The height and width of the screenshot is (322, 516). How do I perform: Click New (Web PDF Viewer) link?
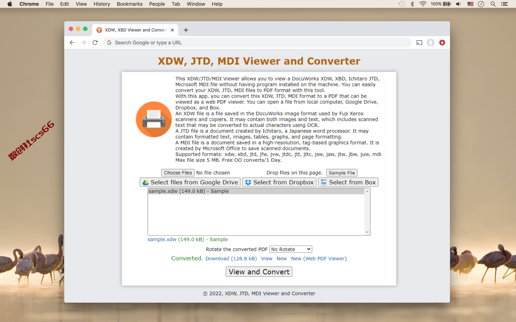click(319, 258)
